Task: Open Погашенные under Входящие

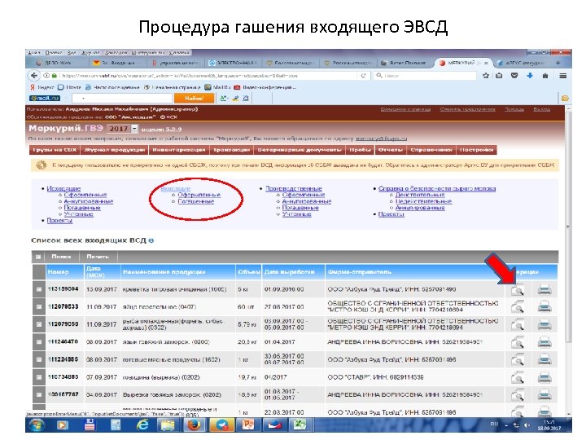Action: 196,201
